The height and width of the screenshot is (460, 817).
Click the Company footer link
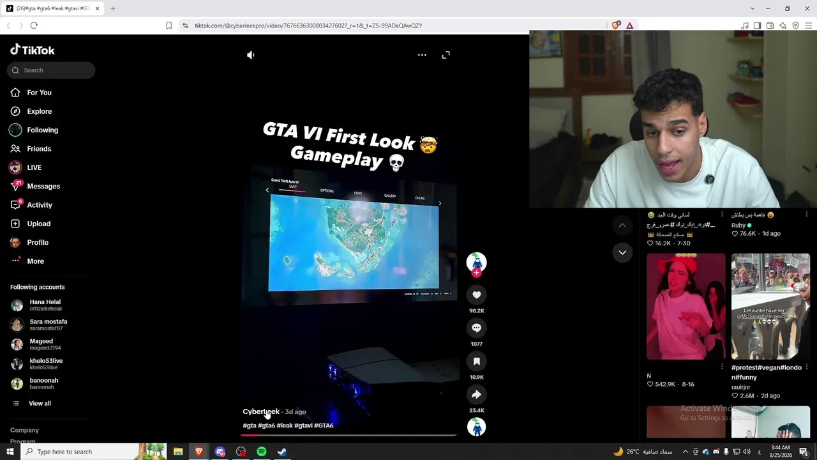point(24,431)
